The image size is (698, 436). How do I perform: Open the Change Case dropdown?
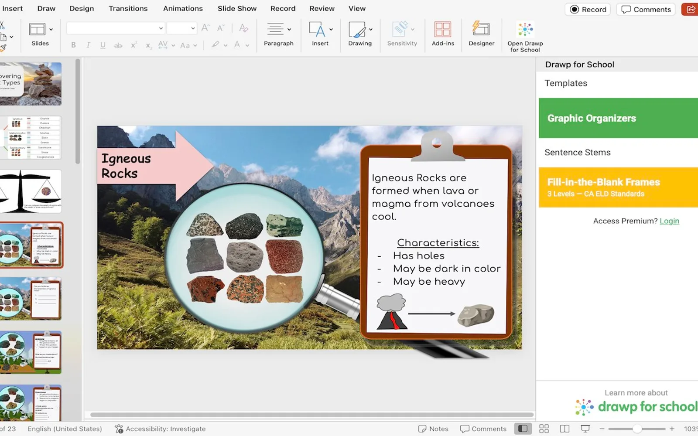click(x=188, y=45)
